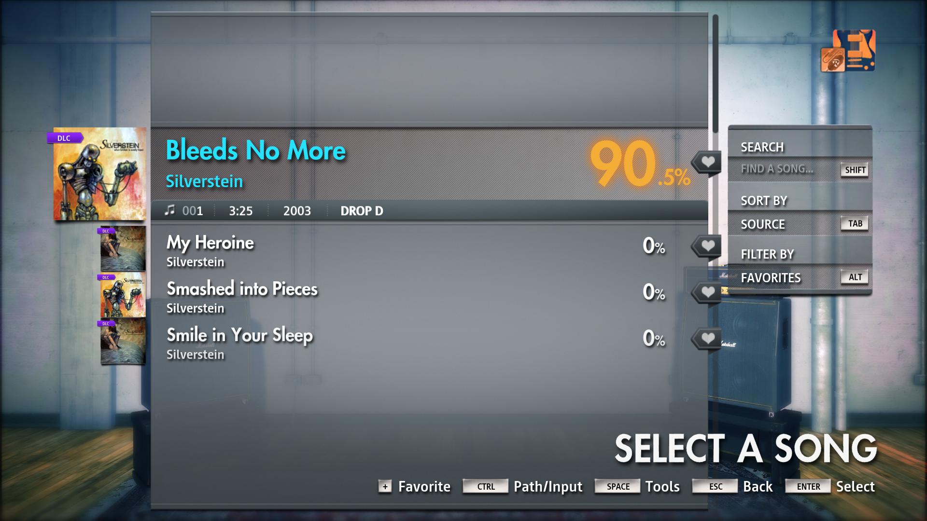Expand FILTER BY section in the right panel
This screenshot has height=521, width=927.
click(768, 253)
